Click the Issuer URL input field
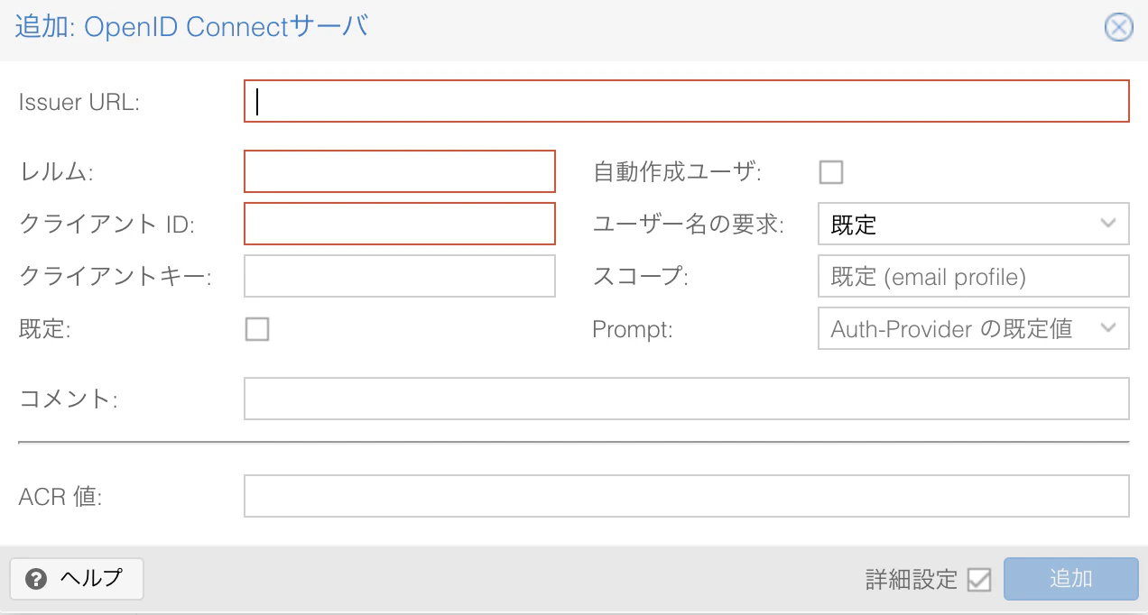The width and height of the screenshot is (1148, 615). coord(687,101)
